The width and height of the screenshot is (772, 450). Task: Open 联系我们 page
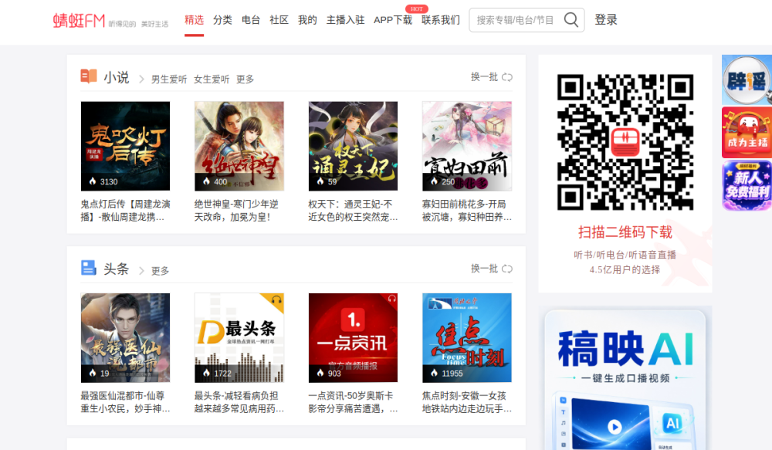click(x=441, y=20)
